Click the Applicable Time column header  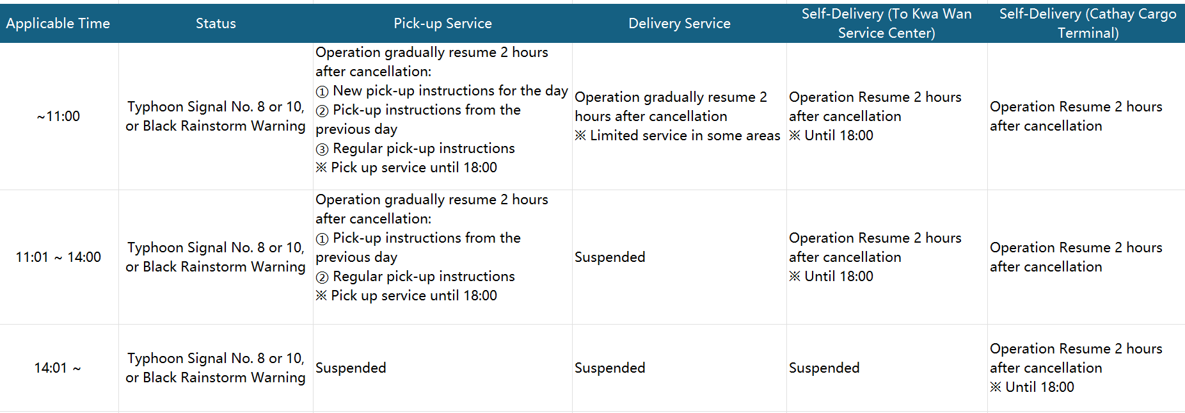click(x=58, y=24)
